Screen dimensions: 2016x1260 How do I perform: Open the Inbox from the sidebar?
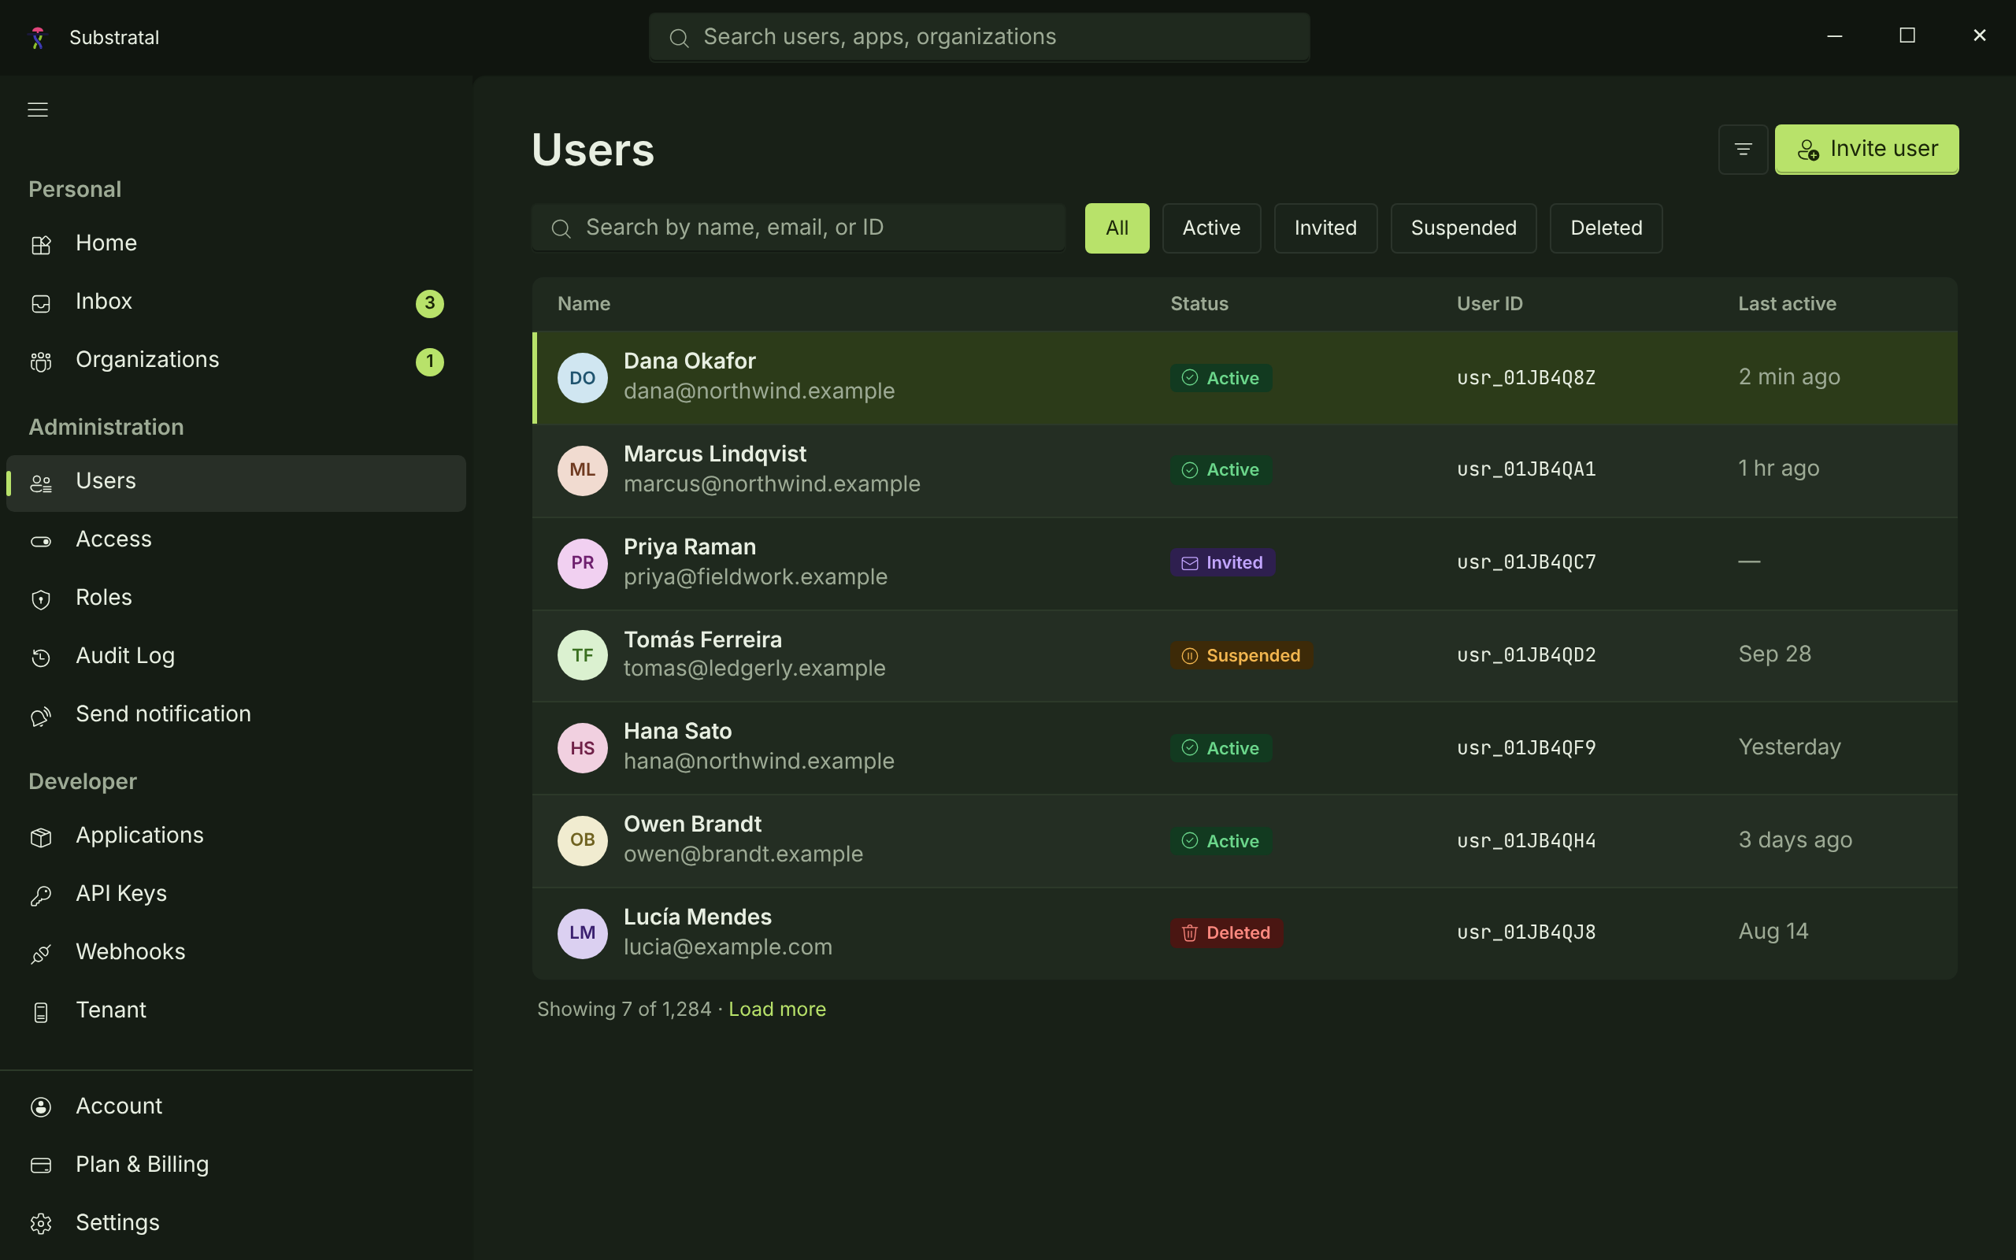click(235, 302)
